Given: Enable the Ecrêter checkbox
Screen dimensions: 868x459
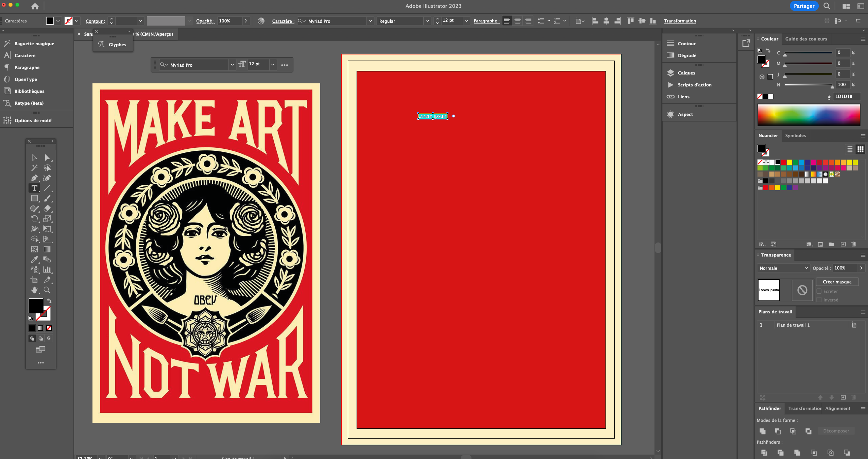Looking at the screenshot, I should click(x=819, y=291).
